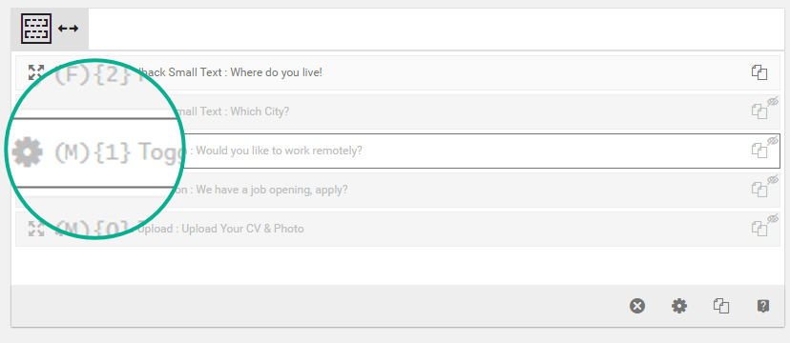The width and height of the screenshot is (790, 343).
Task: Toggle hidden eye on Which City? row
Action: pyautogui.click(x=773, y=102)
